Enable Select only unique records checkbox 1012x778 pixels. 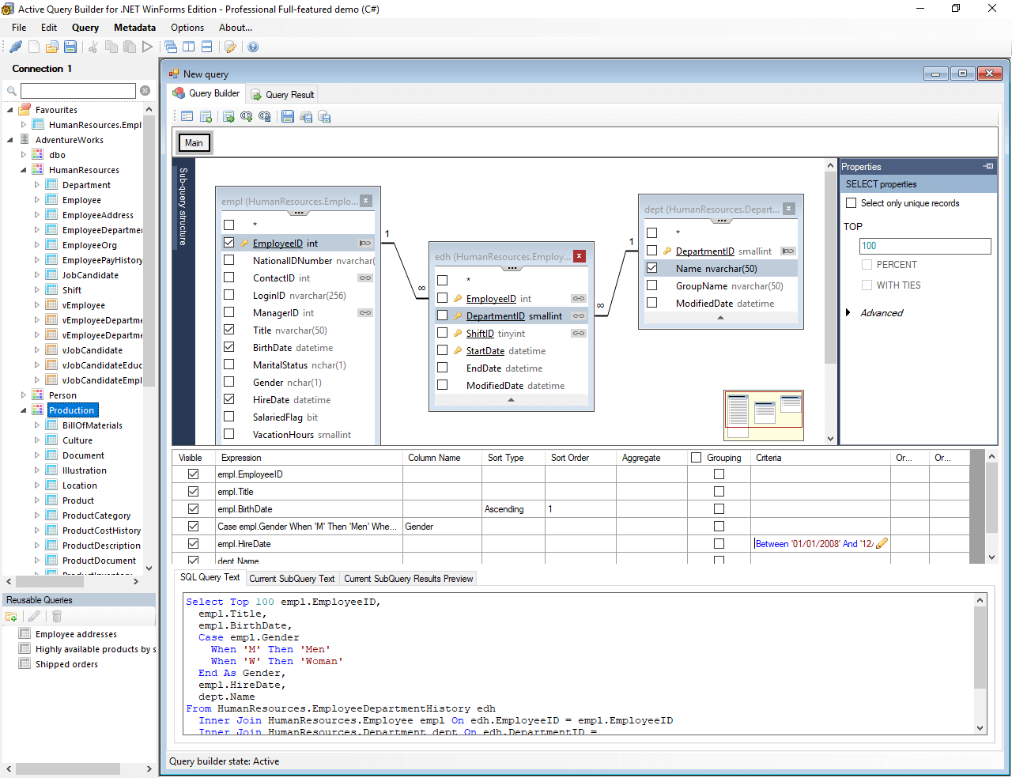(x=852, y=203)
